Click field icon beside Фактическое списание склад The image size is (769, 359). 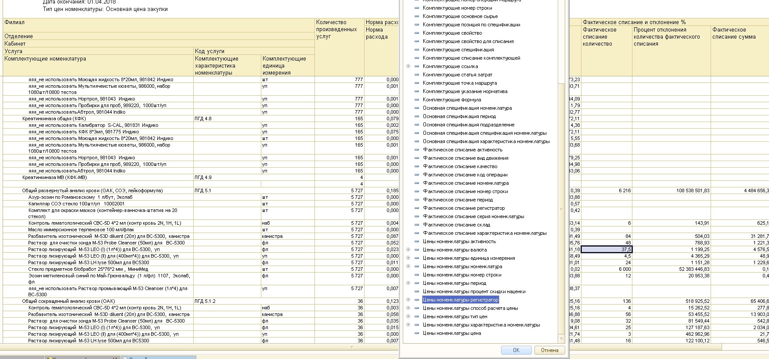[417, 225]
